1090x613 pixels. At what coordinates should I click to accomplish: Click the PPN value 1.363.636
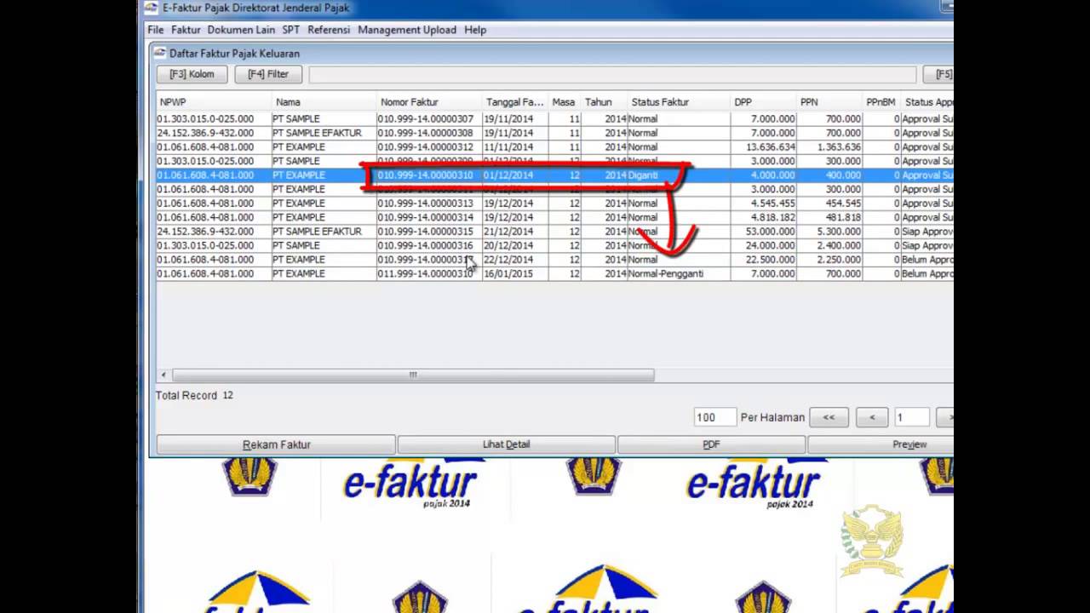pos(839,147)
